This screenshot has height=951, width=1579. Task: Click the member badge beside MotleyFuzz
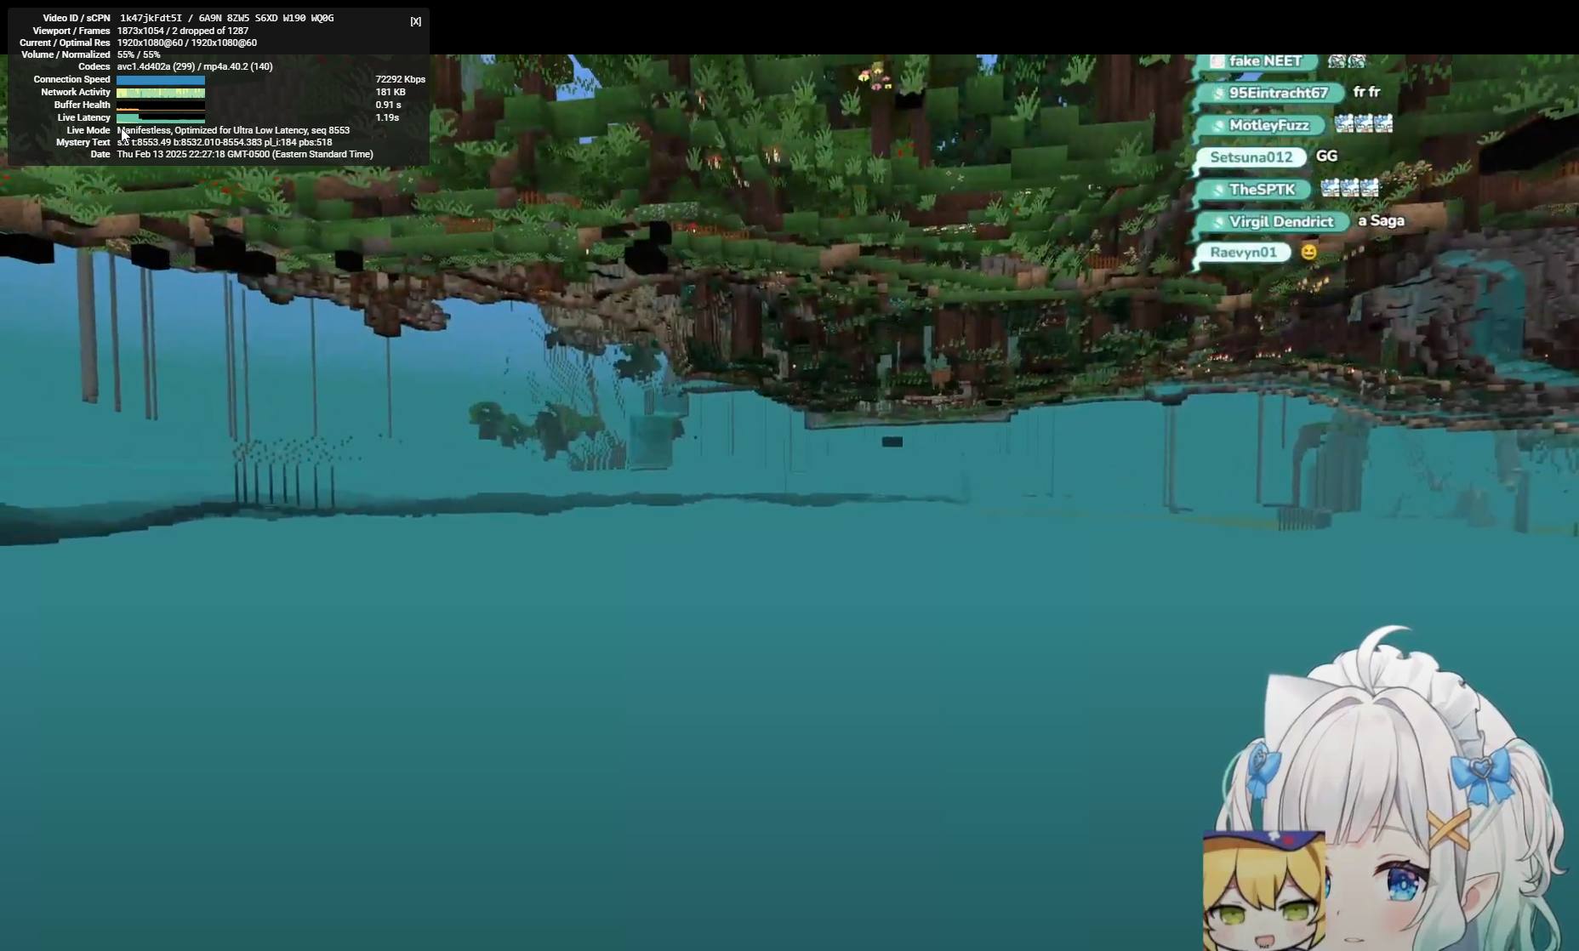[1218, 126]
